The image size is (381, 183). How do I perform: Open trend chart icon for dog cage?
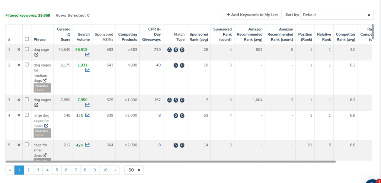pyautogui.click(x=87, y=55)
